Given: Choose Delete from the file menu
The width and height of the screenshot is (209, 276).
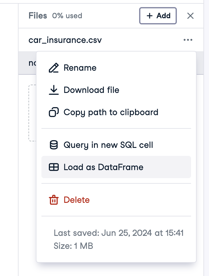Looking at the screenshot, I should pyautogui.click(x=76, y=200).
